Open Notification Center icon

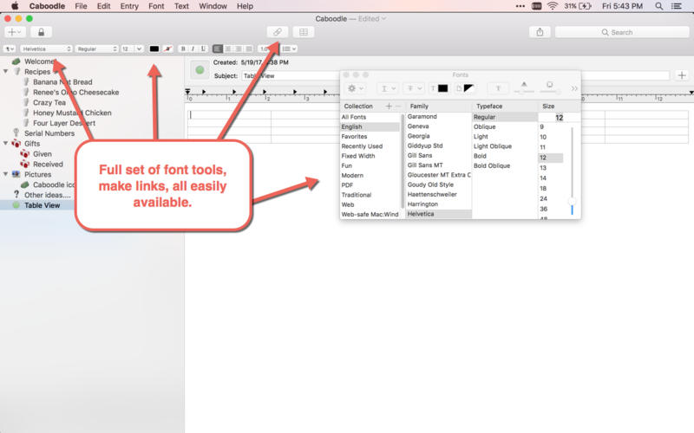coord(677,6)
